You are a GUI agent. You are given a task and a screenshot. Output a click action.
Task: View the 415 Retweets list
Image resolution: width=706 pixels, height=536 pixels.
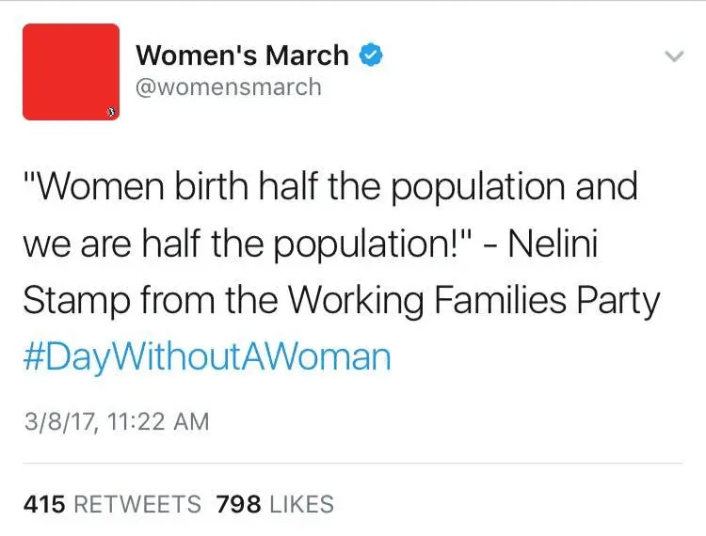click(112, 504)
